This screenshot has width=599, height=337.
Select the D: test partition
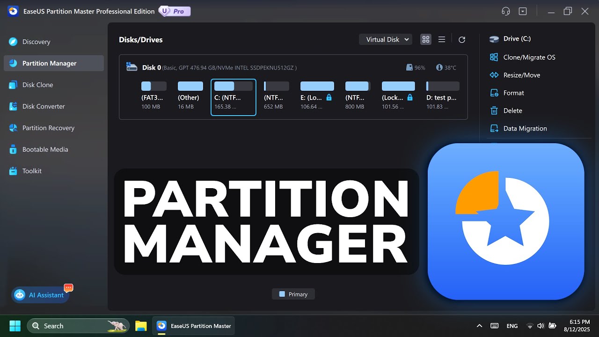click(x=443, y=96)
